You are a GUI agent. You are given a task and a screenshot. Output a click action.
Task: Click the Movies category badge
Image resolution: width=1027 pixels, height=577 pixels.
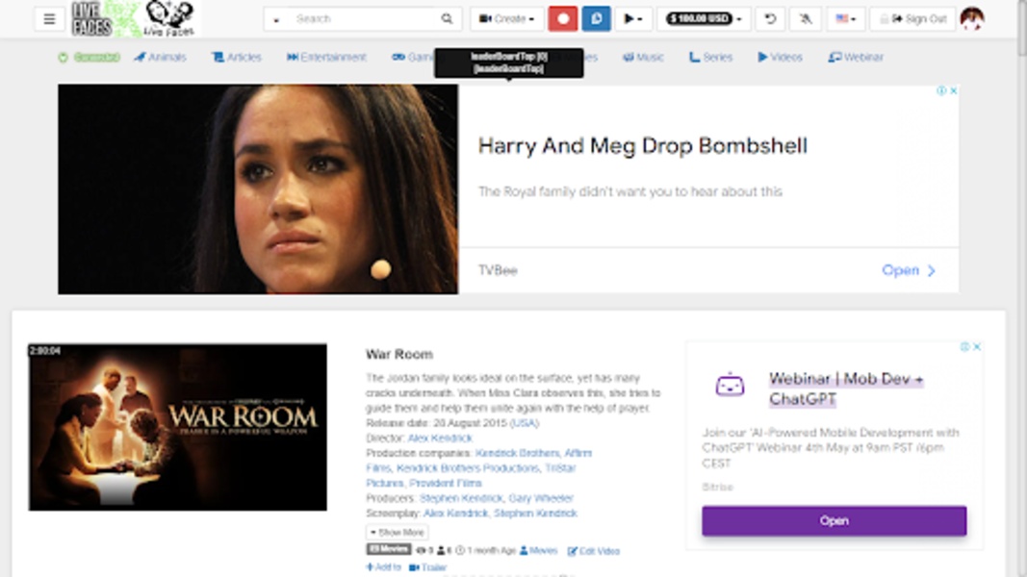(389, 549)
